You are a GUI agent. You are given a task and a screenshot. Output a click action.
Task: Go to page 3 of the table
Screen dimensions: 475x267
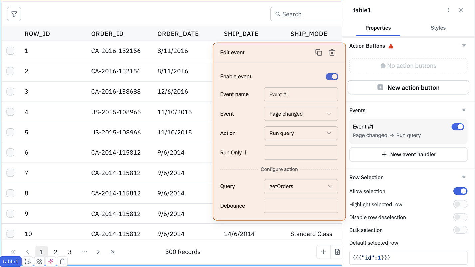(70, 252)
